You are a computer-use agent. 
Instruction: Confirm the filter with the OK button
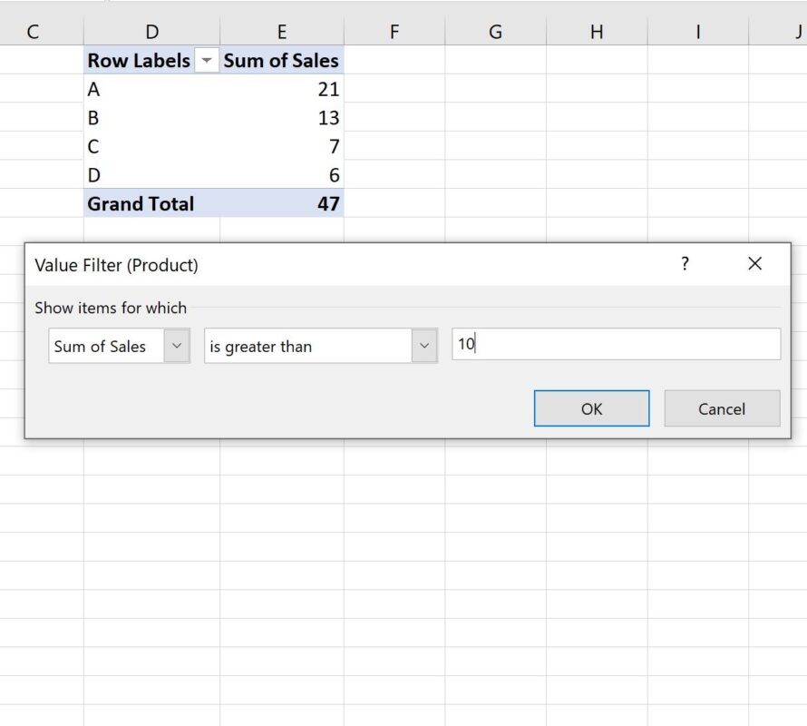pos(591,408)
